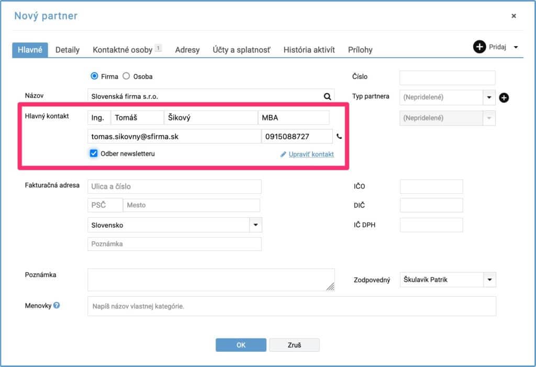Switch to the Prílohy tab
This screenshot has width=536, height=367.
click(x=360, y=50)
